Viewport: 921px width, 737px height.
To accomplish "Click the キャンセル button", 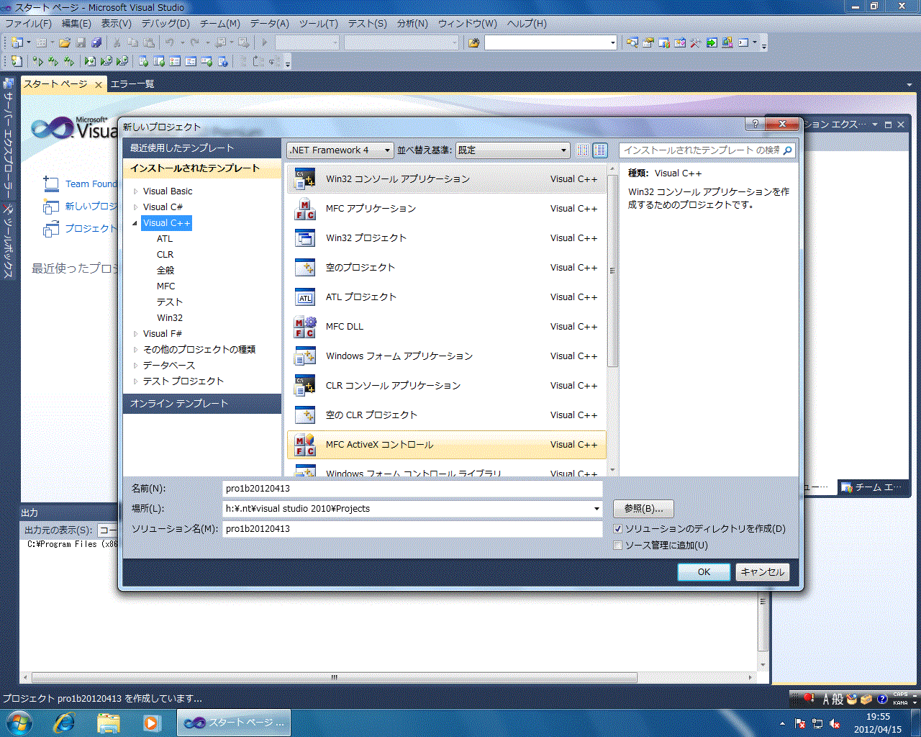I will coord(763,572).
